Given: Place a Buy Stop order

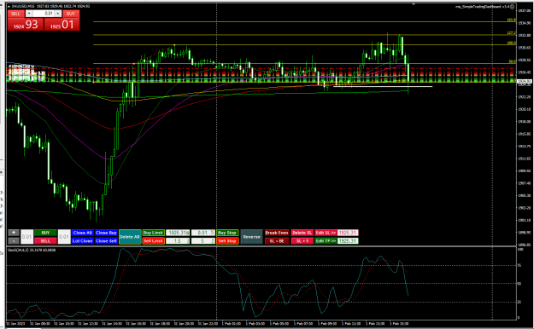Looking at the screenshot, I should point(227,233).
